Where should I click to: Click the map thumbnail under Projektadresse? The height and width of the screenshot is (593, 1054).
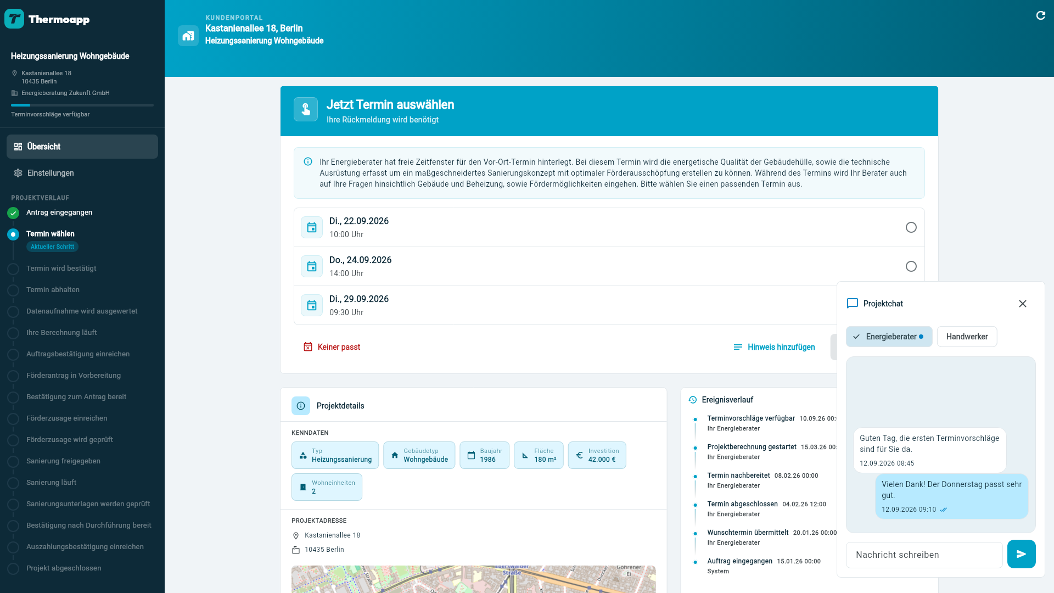474,579
